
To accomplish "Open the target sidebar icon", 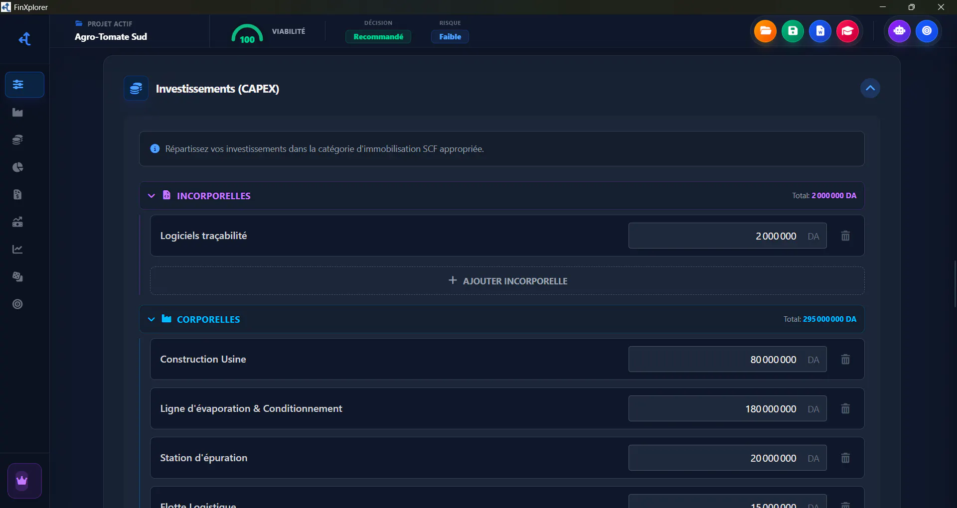I will 18,304.
